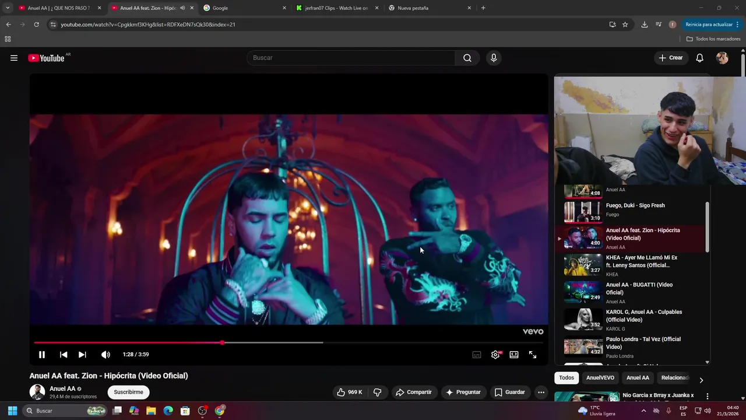
Task: Start voice search with the microphone
Action: click(494, 58)
